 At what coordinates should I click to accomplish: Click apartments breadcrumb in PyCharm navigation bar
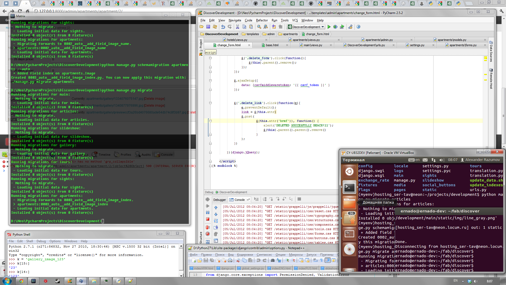[x=288, y=34]
